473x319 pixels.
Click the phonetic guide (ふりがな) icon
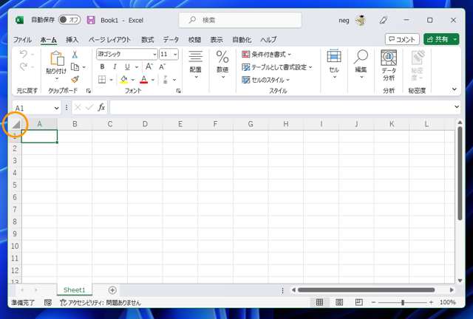click(x=166, y=80)
